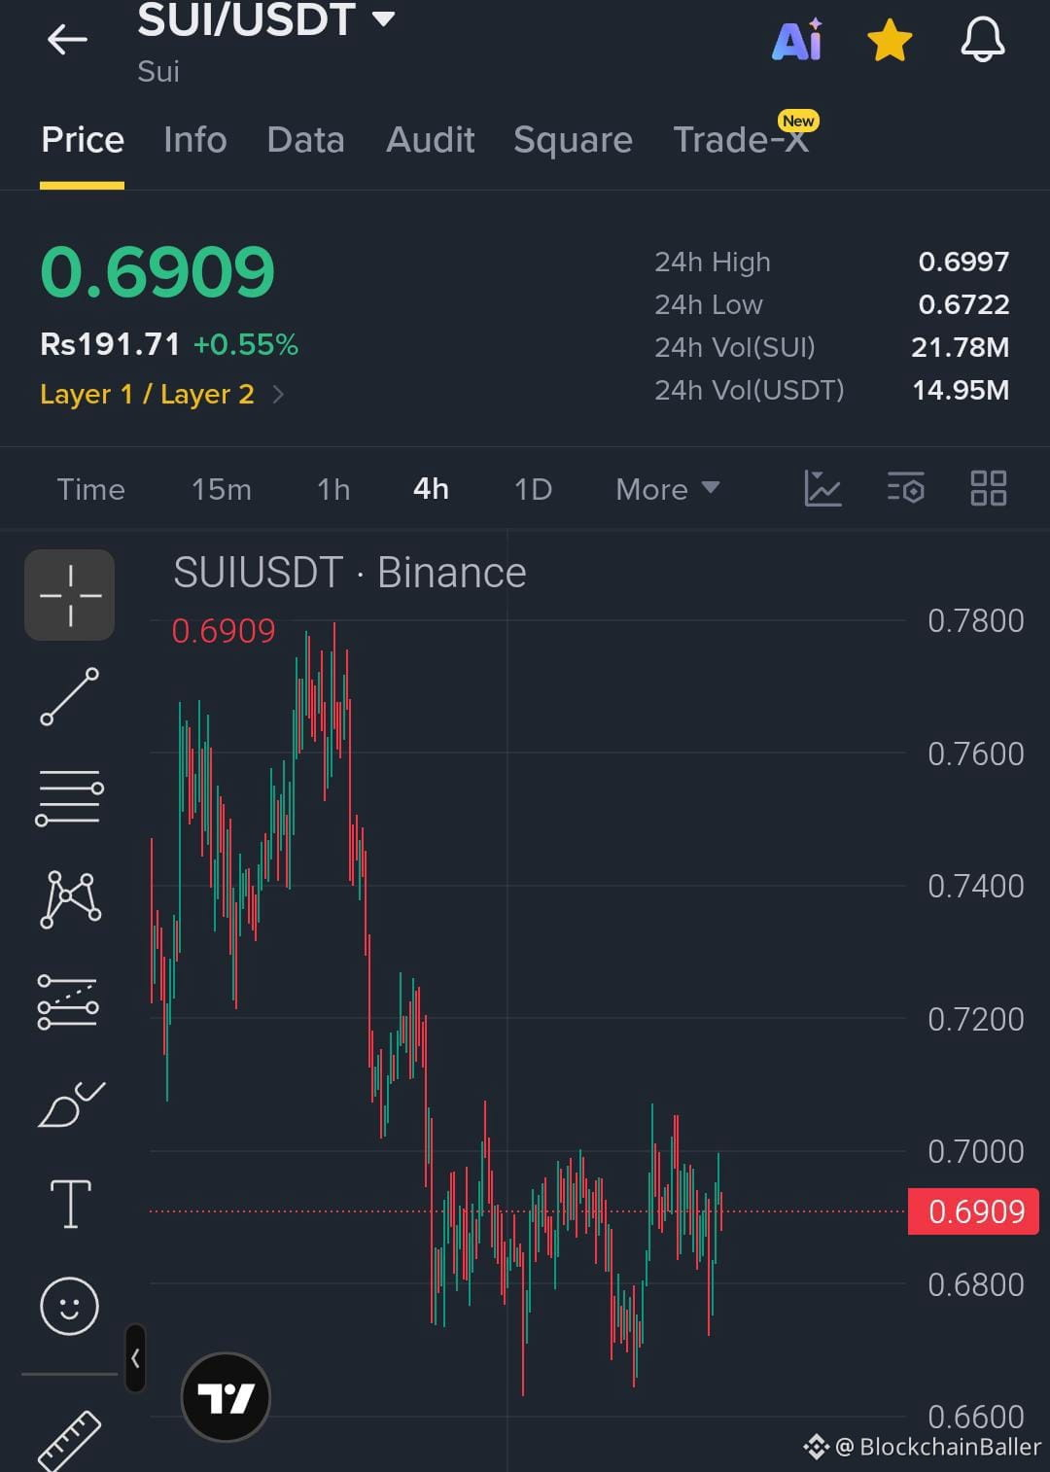
Task: Open the AI assistant icon
Action: [x=797, y=40]
